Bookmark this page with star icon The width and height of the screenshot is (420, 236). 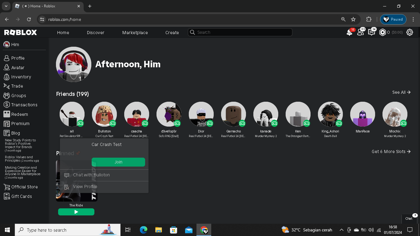[x=353, y=19]
